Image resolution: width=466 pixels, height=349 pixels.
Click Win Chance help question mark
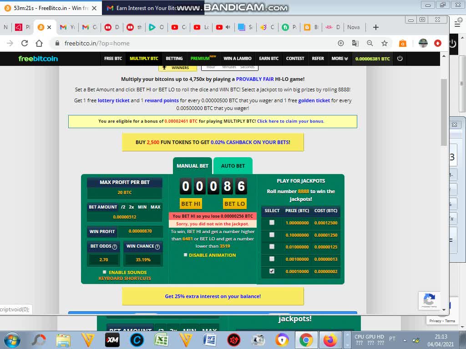157,247
